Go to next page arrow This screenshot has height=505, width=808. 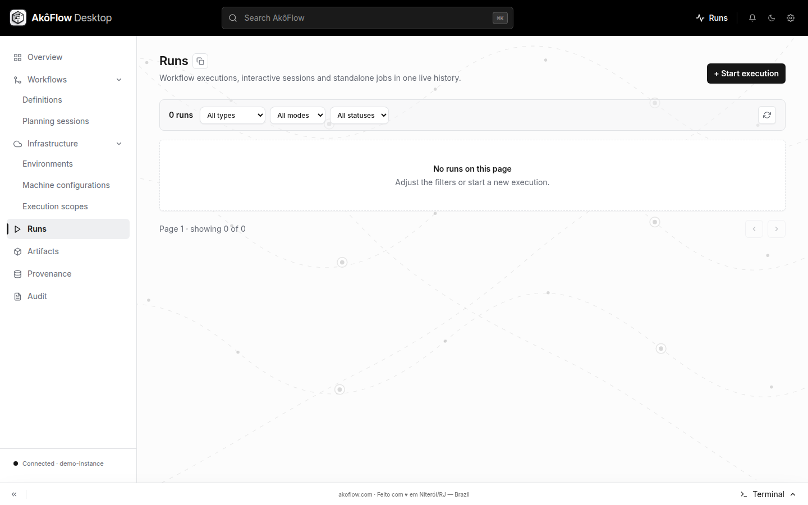[777, 229]
